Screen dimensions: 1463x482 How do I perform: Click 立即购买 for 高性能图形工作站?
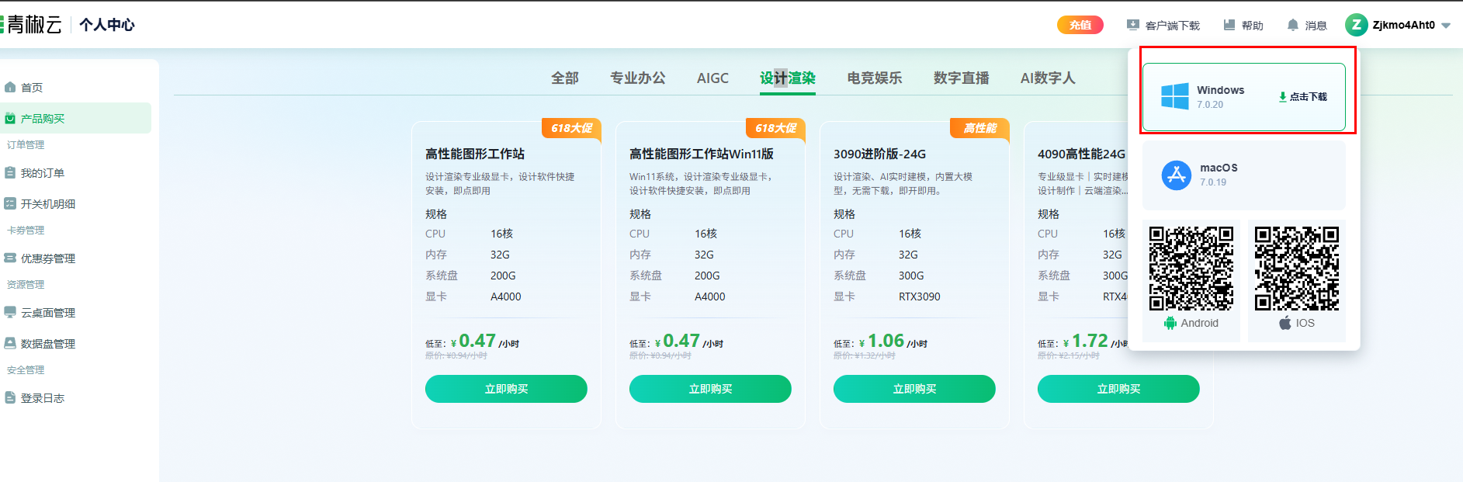point(506,389)
